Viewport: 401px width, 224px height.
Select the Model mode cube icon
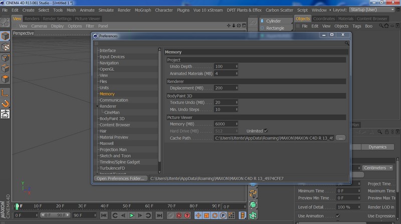coord(5,36)
